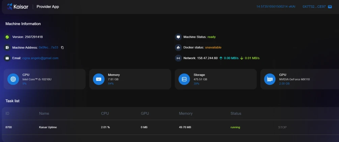The height and width of the screenshot is (142, 339).
Task: Click the Status column header
Action: pyautogui.click(x=236, y=113)
